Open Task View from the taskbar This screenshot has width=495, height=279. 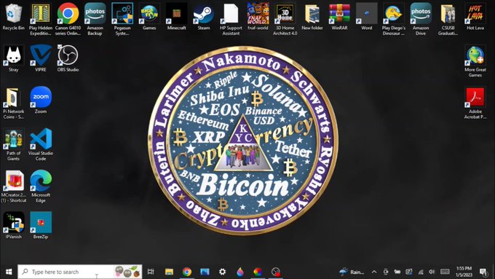(151, 272)
